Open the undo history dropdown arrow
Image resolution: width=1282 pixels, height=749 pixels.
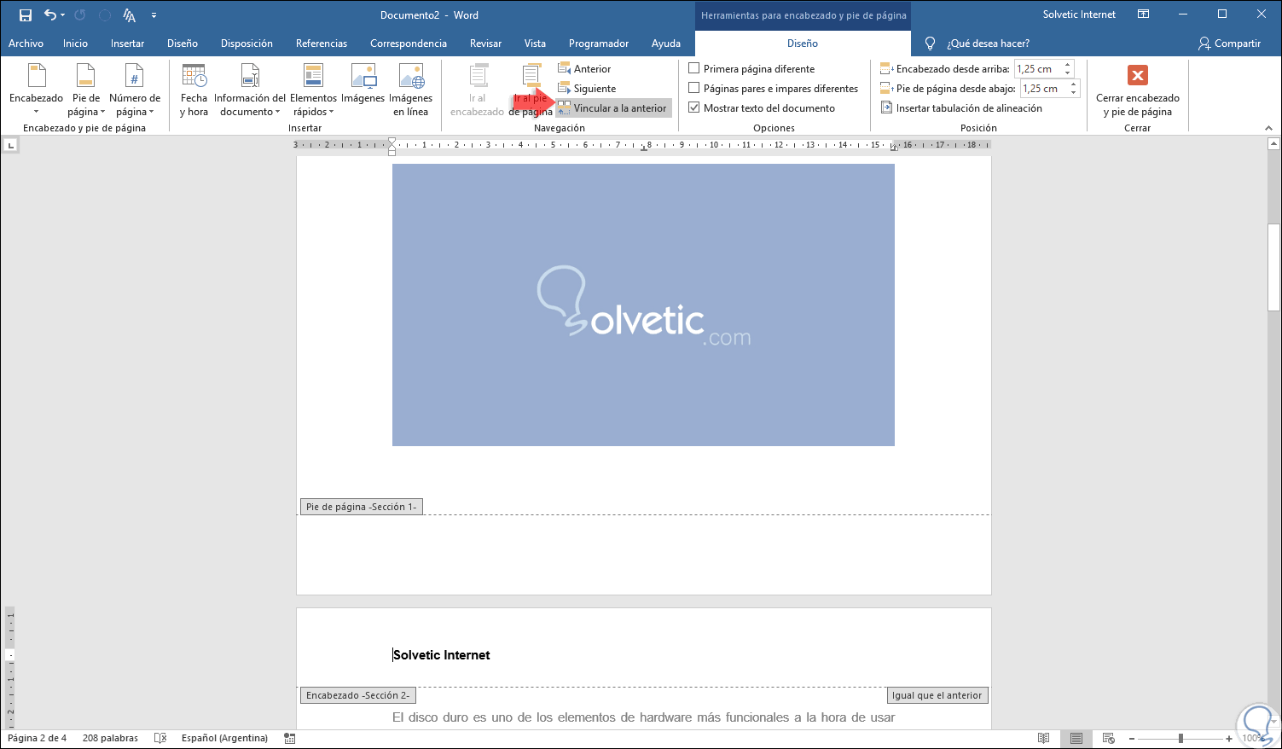63,15
